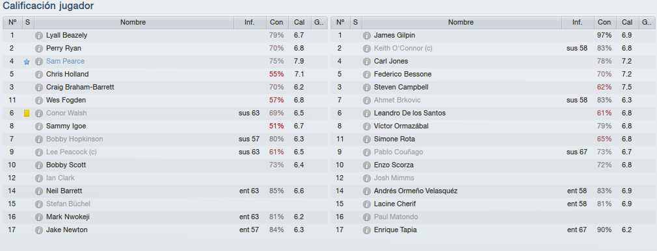Click info icon beside Sam Pearce
Image resolution: width=657 pixels, height=251 pixels.
pyautogui.click(x=39, y=62)
